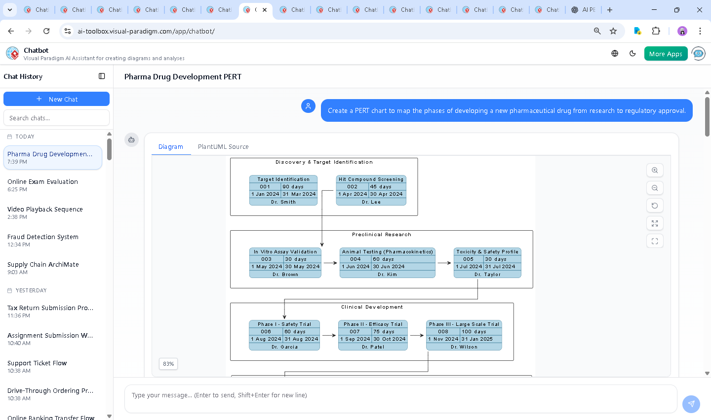
Task: Fit the diagram to the screen
Action: [x=655, y=223]
